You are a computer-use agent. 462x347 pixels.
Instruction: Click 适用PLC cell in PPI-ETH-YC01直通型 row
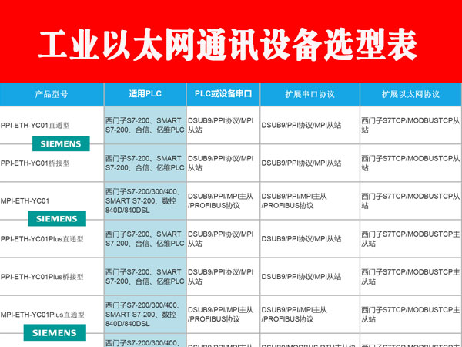pyautogui.click(x=146, y=125)
